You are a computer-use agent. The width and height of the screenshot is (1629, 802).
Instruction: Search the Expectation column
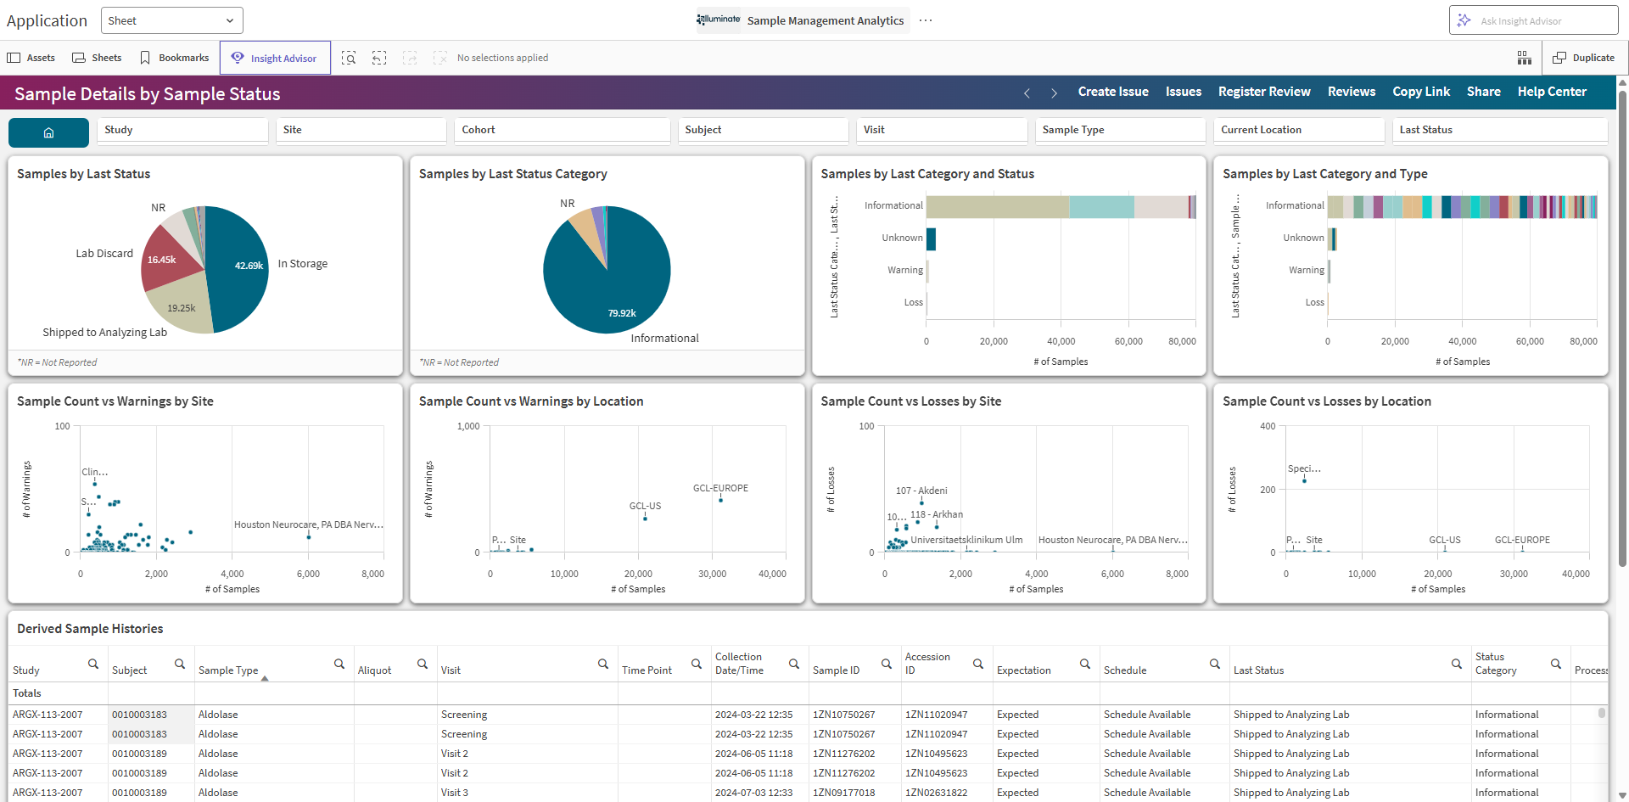point(1085,664)
